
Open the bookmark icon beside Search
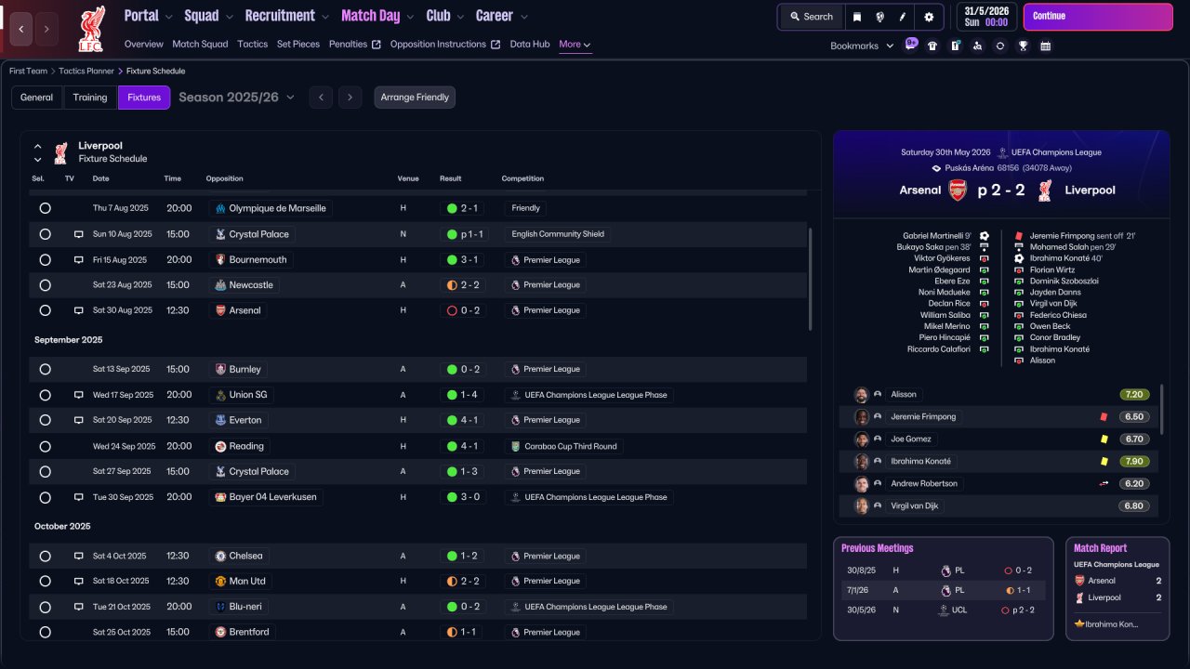pos(856,17)
